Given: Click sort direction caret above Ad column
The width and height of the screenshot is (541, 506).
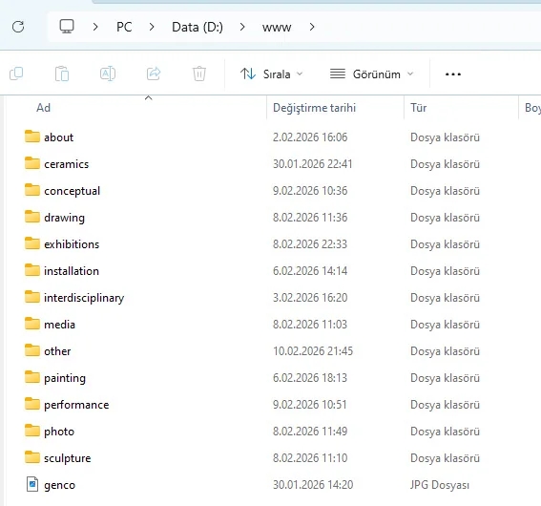Looking at the screenshot, I should pyautogui.click(x=148, y=98).
